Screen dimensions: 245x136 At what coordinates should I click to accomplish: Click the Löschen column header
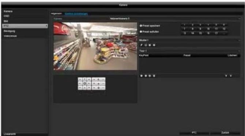(232, 55)
